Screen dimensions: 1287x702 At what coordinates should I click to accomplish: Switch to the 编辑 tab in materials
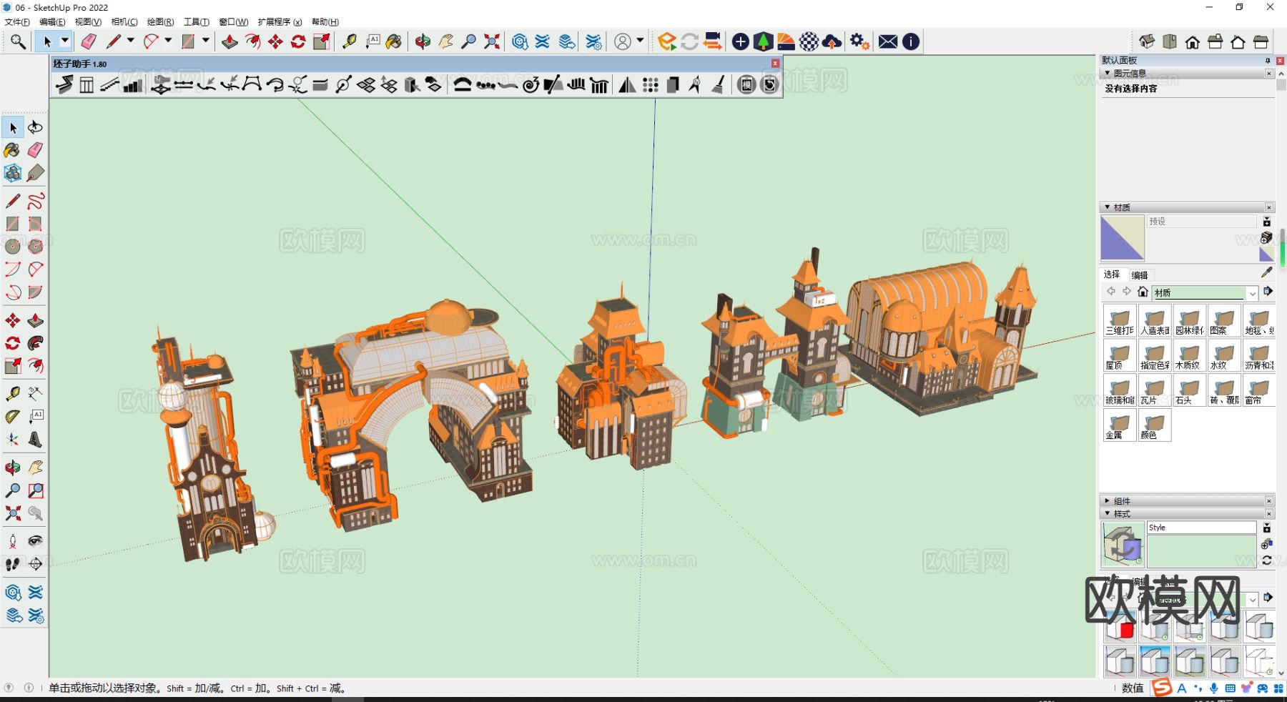point(1140,275)
